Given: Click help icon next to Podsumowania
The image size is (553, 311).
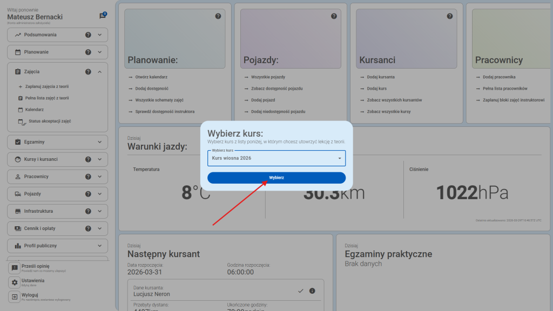Looking at the screenshot, I should point(88,35).
